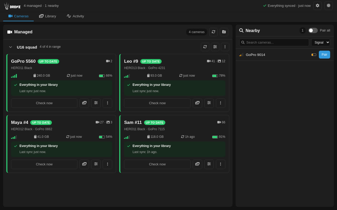Click the '1h ago' sync time
This screenshot has width=337, height=210.
[190, 137]
